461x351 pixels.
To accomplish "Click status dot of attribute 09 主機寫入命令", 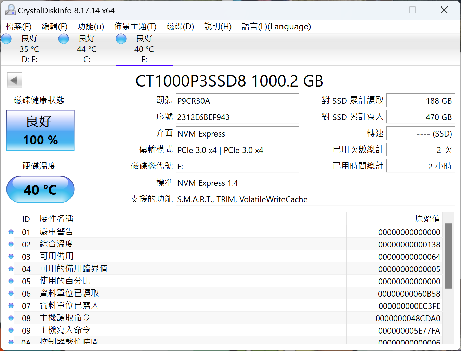I will (11, 330).
